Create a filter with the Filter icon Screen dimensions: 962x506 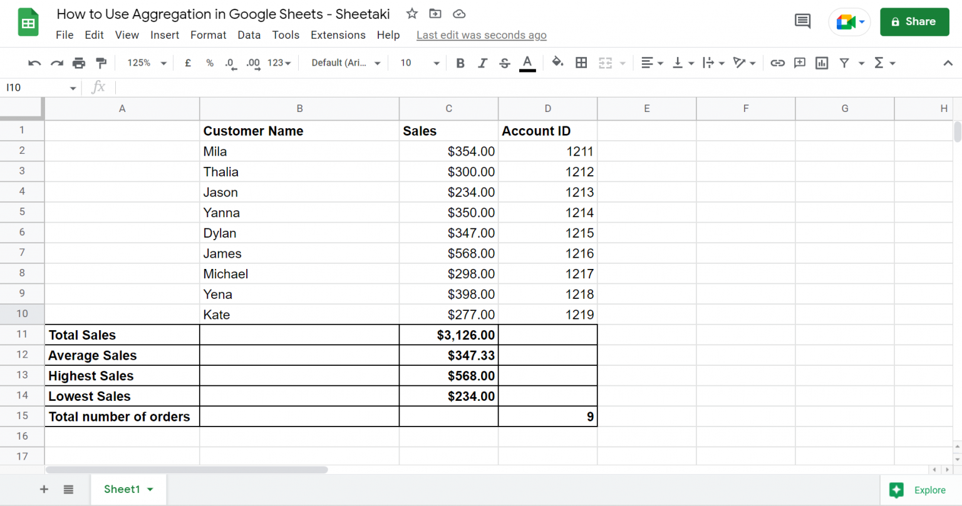coord(844,63)
